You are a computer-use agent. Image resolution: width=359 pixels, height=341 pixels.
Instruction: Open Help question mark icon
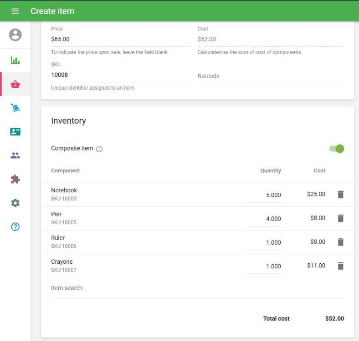[15, 227]
